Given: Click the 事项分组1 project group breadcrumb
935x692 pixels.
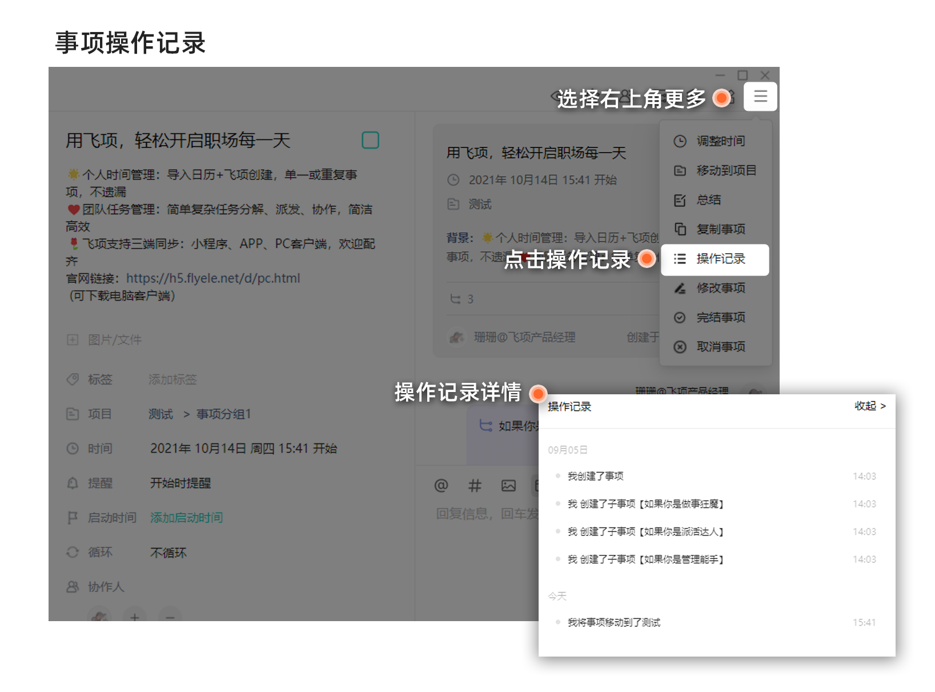Looking at the screenshot, I should pos(223,414).
